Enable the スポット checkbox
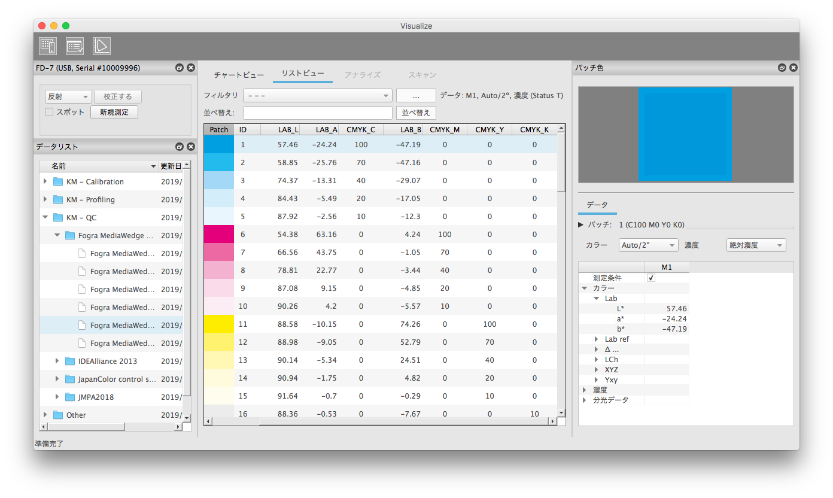This screenshot has height=498, width=833. (50, 112)
